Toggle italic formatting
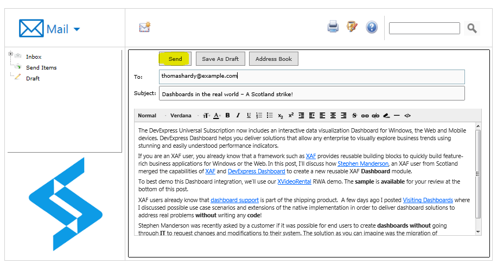 click(x=238, y=116)
